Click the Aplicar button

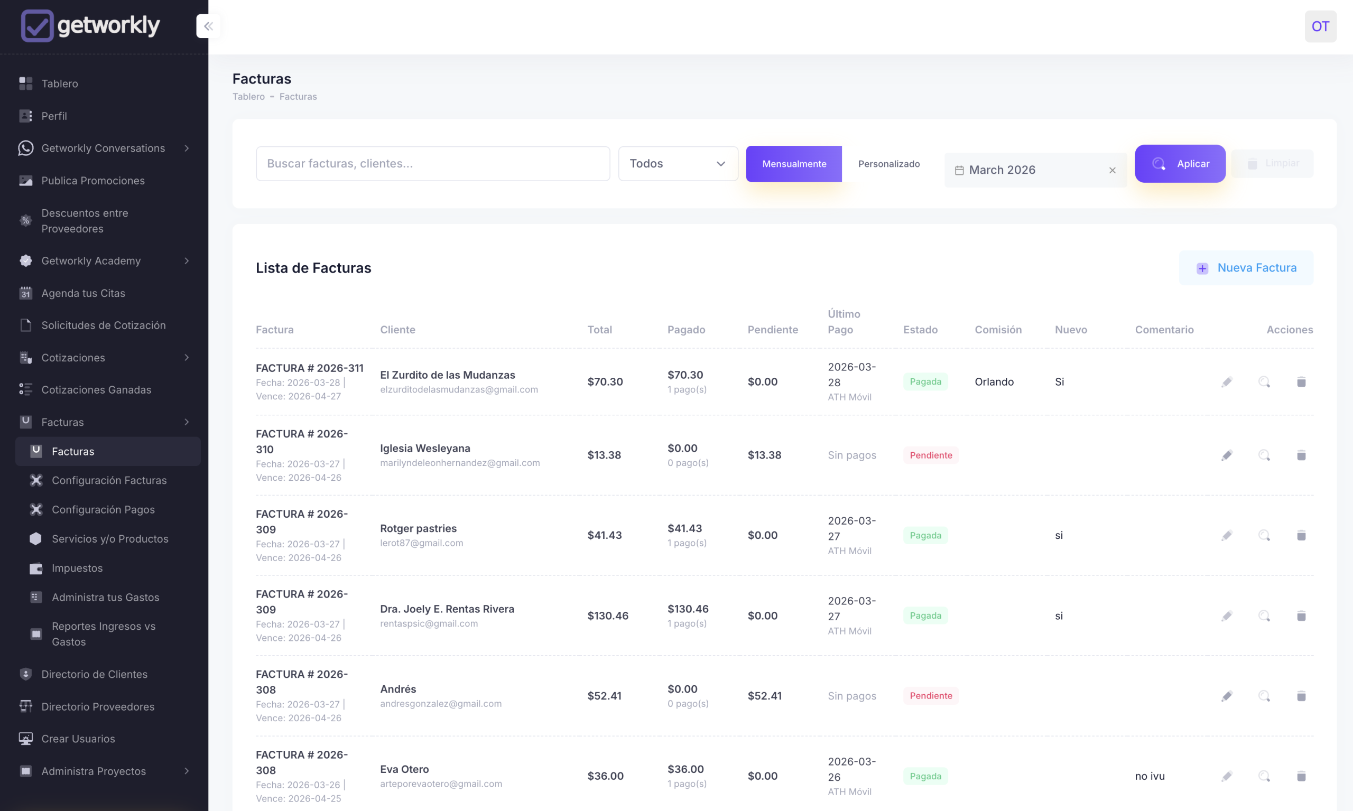pos(1180,163)
